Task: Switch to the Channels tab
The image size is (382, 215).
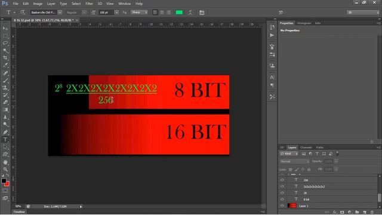Action: point(306,148)
